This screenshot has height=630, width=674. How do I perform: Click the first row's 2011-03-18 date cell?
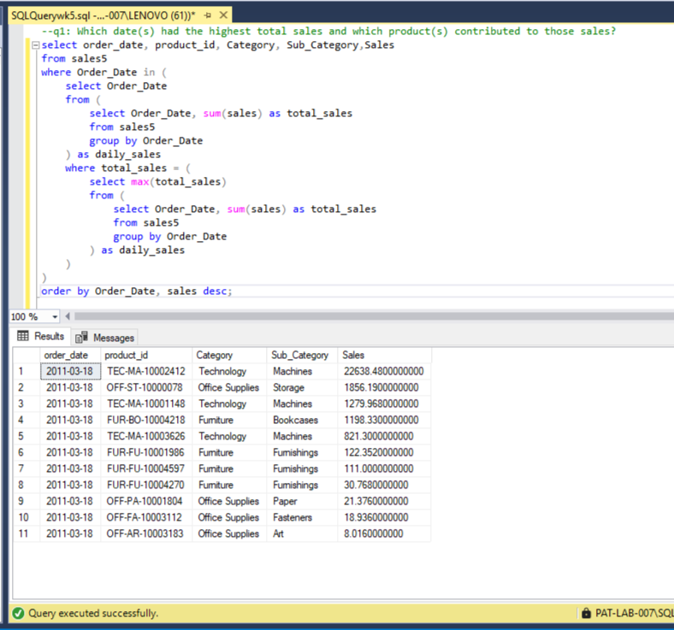tap(70, 371)
